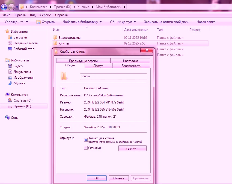Switch to the Настройка tab
The width and height of the screenshot is (232, 184).
click(130, 61)
